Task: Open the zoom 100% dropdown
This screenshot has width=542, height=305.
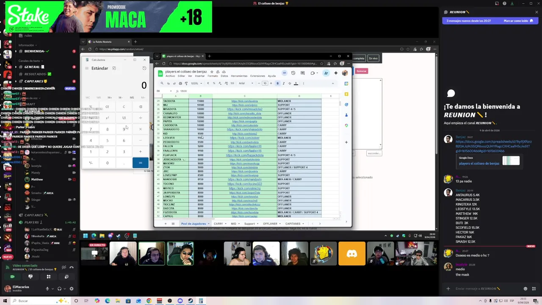Action: click(196, 83)
